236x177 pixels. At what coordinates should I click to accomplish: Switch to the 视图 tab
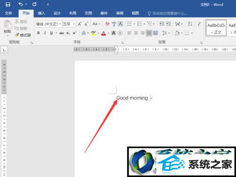coord(135,13)
